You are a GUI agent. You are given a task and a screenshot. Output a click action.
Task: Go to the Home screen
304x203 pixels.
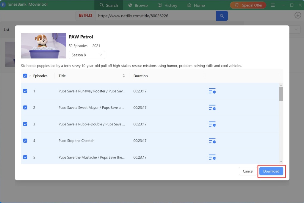coord(196,5)
